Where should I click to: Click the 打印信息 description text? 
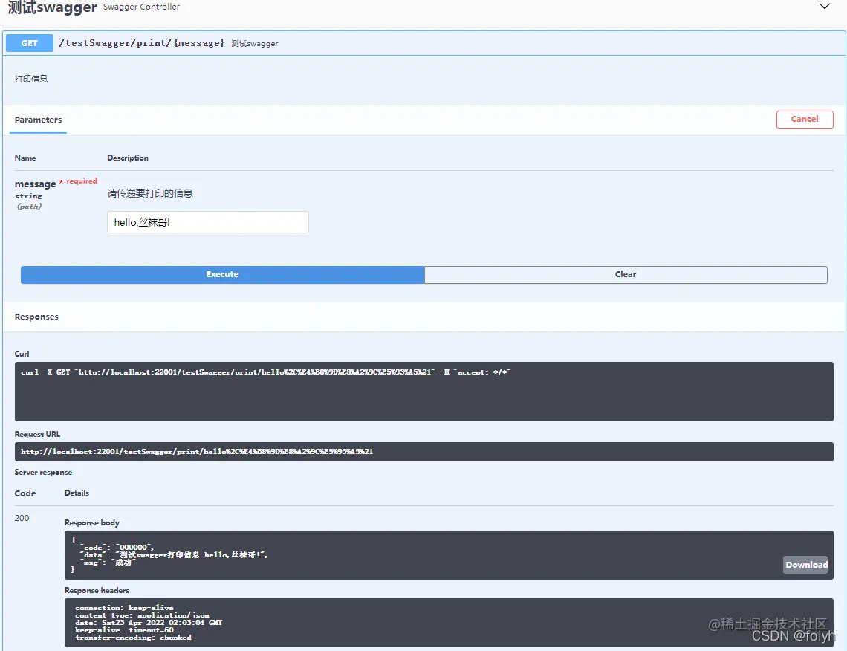pos(30,79)
